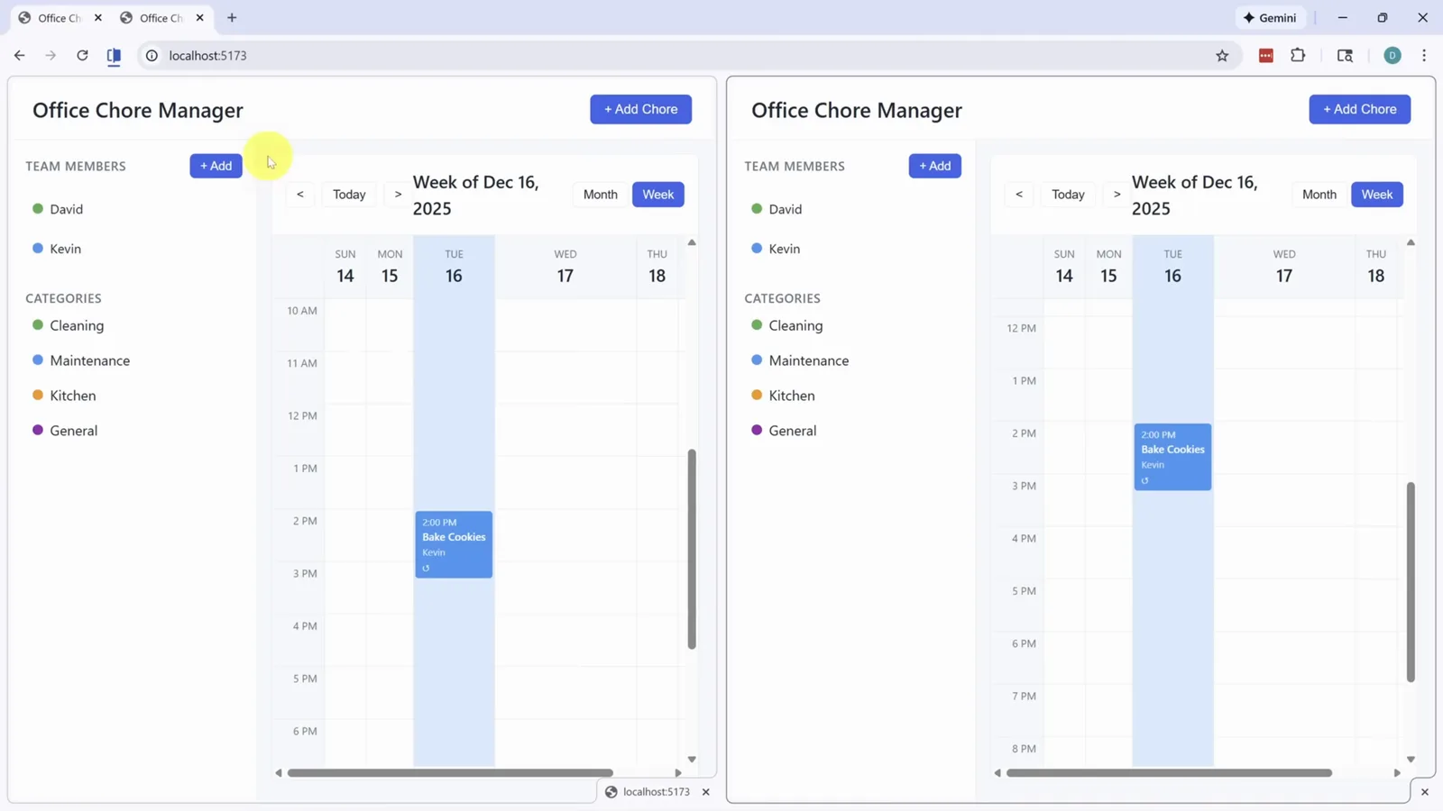1443x811 pixels.
Task: Select the TUE 16 column header in the left calendar
Action: (x=454, y=267)
